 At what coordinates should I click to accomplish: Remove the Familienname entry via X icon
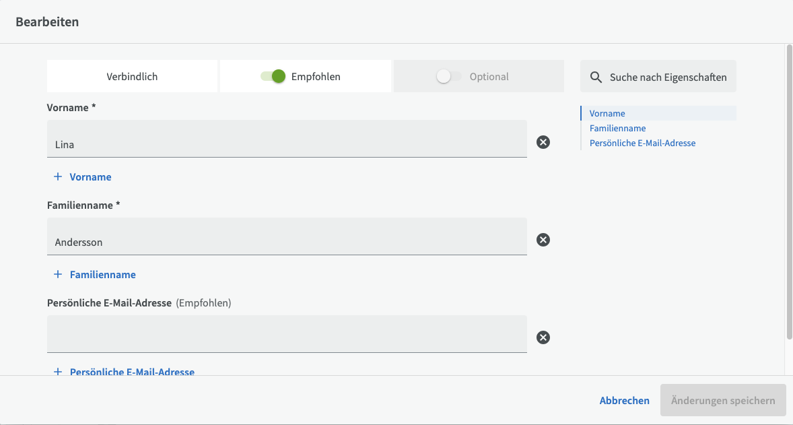click(x=543, y=240)
